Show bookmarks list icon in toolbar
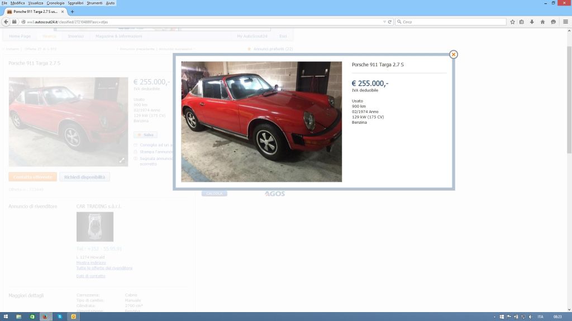The height and width of the screenshot is (321, 572). coord(522,22)
